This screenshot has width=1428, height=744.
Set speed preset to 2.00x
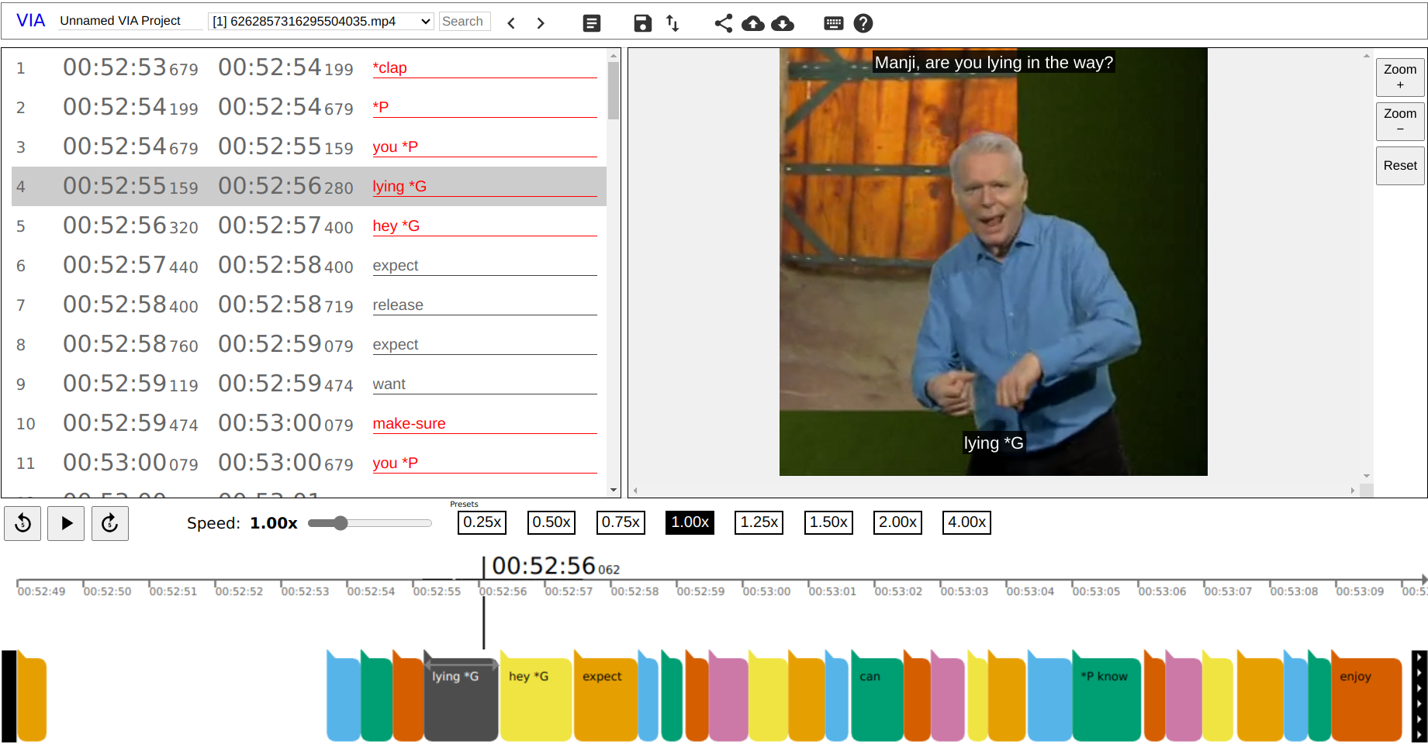(897, 522)
